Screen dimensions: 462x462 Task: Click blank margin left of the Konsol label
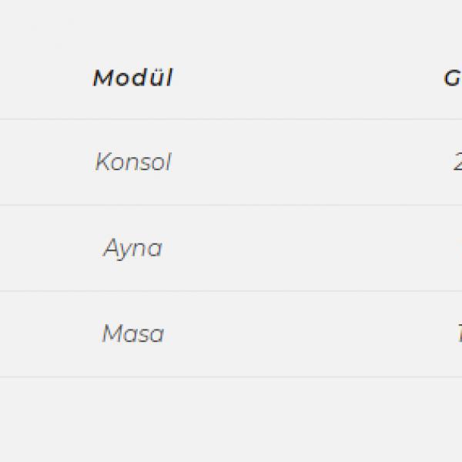[45, 162]
